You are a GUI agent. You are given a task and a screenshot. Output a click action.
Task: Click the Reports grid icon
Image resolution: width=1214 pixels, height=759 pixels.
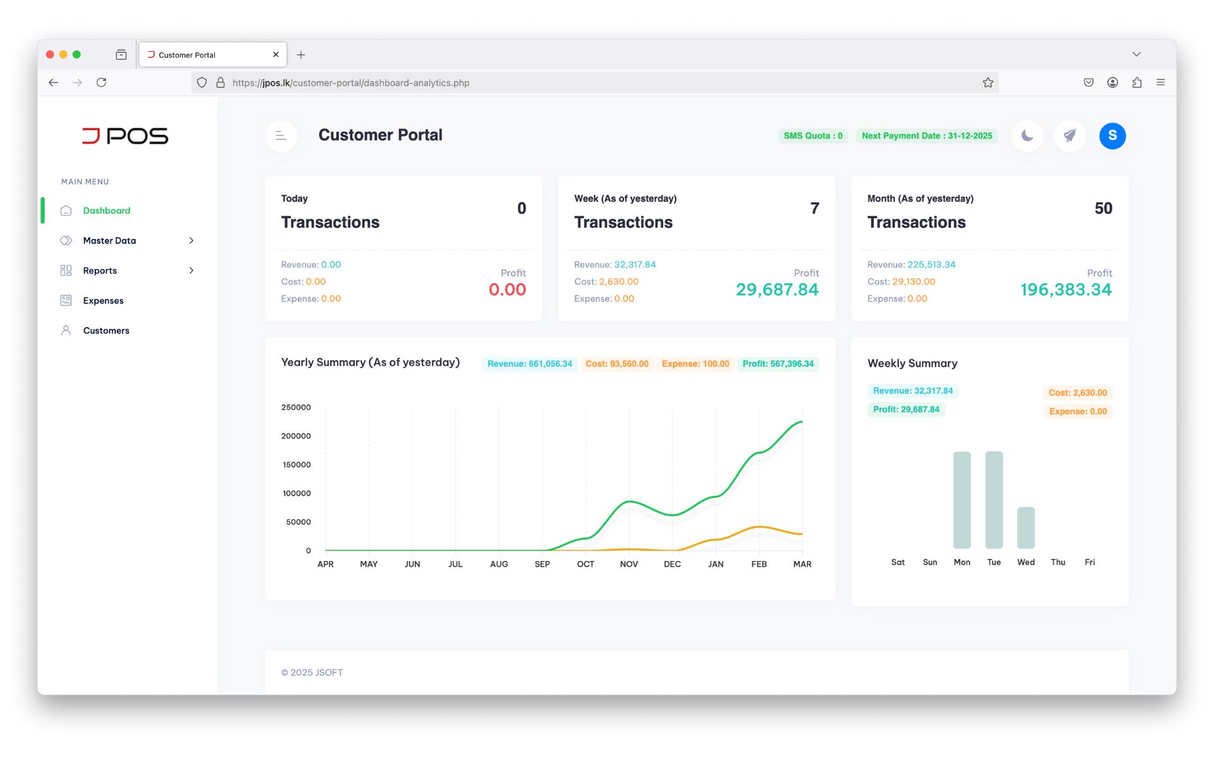tap(66, 271)
